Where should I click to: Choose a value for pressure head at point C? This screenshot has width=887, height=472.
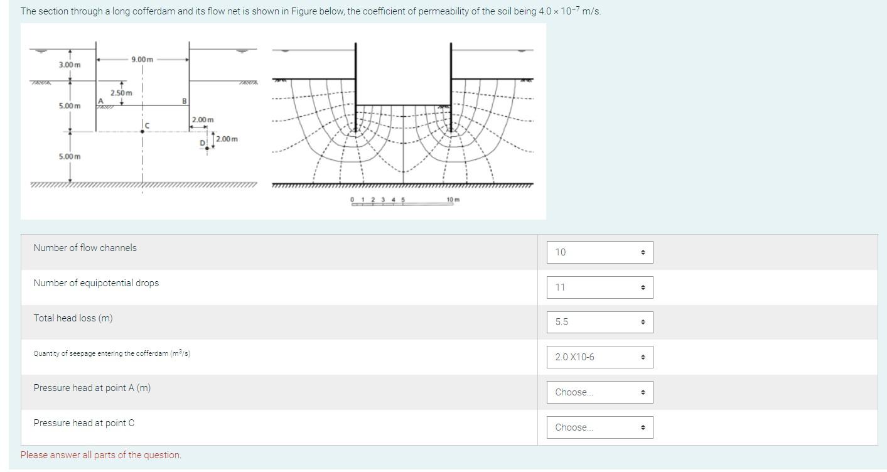tap(599, 427)
